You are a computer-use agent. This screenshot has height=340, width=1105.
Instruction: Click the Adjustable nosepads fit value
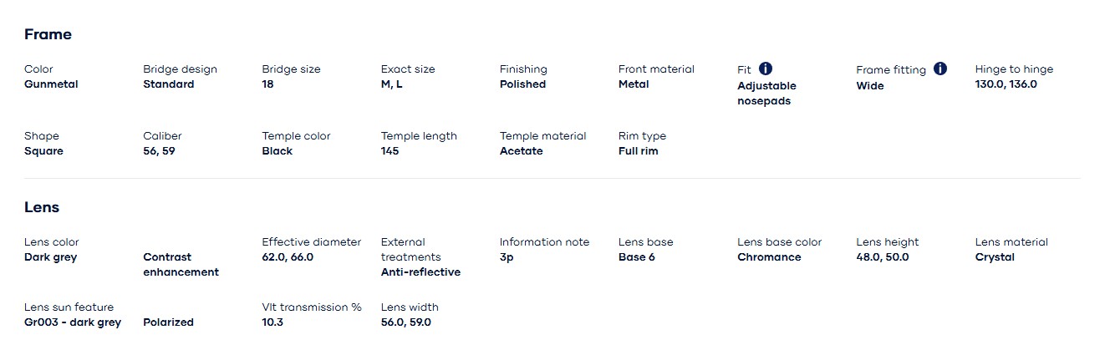[766, 94]
